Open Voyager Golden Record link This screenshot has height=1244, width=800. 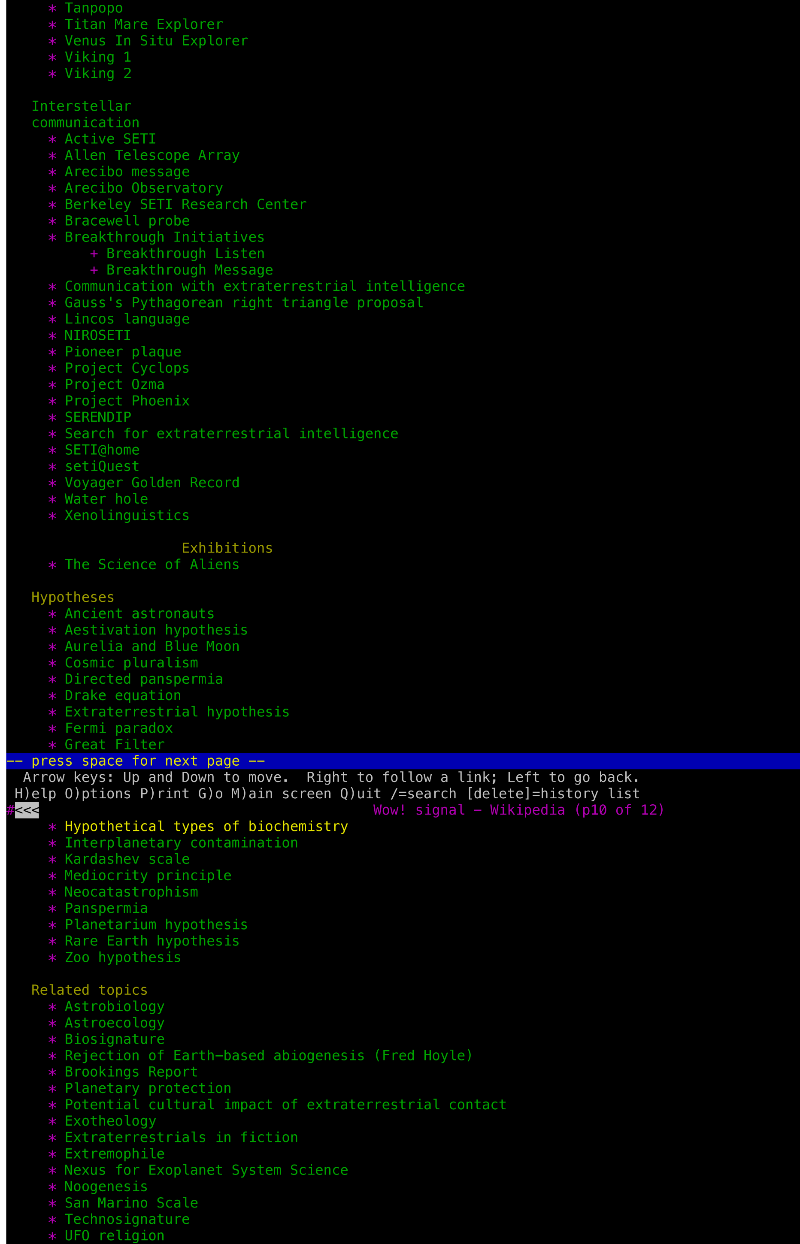[x=152, y=482]
